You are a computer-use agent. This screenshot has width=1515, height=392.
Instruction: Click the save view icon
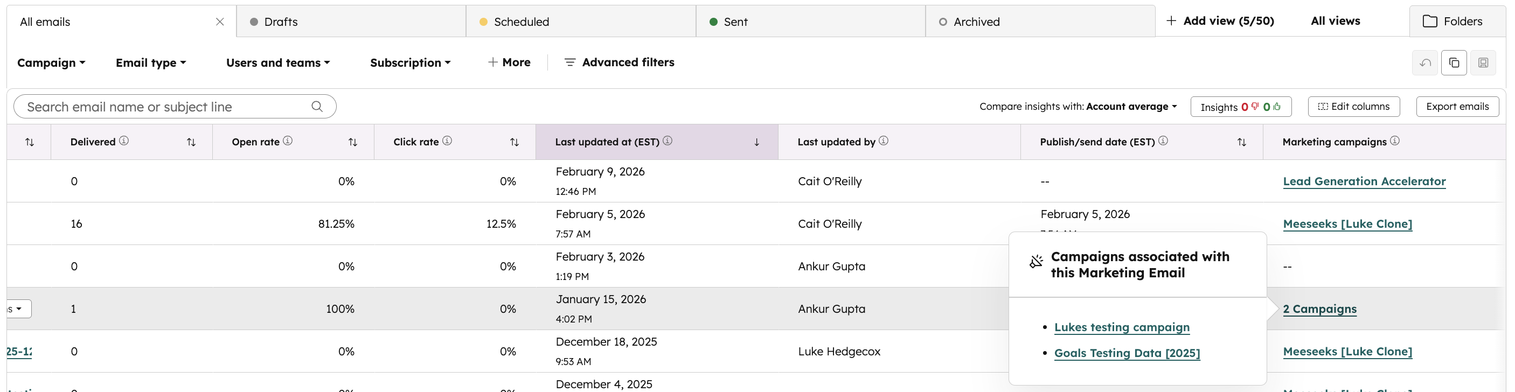point(1483,63)
